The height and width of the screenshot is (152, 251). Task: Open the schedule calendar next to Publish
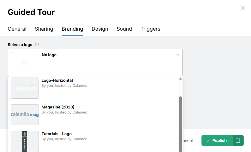click(x=238, y=140)
